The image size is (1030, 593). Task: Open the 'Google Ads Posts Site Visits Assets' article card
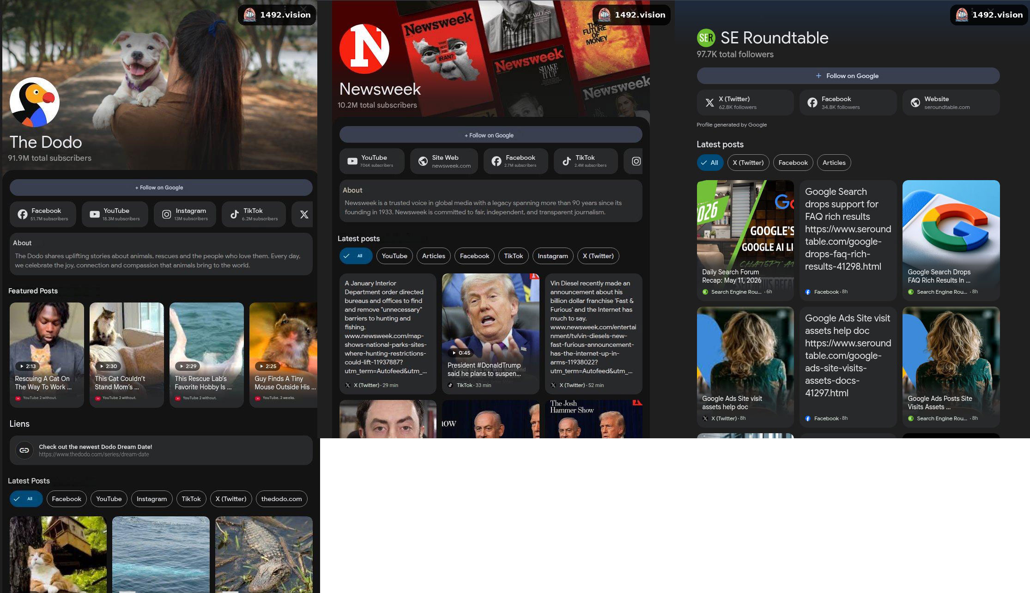point(951,367)
